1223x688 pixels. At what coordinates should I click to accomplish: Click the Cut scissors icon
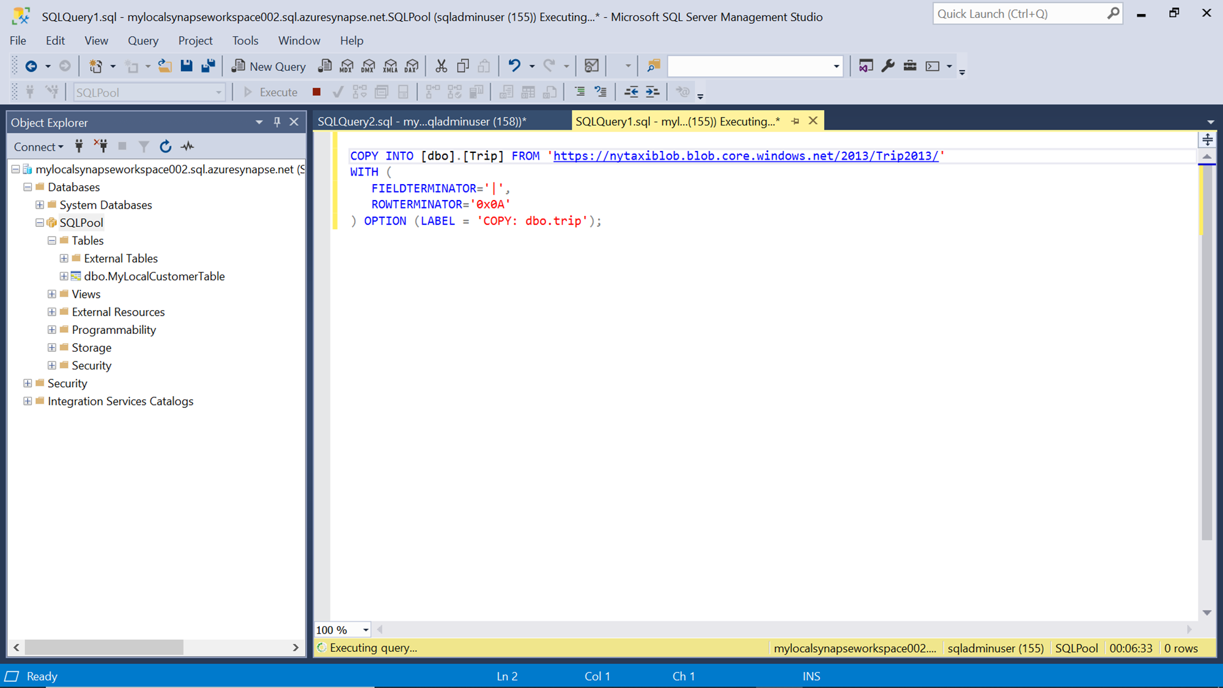[441, 66]
